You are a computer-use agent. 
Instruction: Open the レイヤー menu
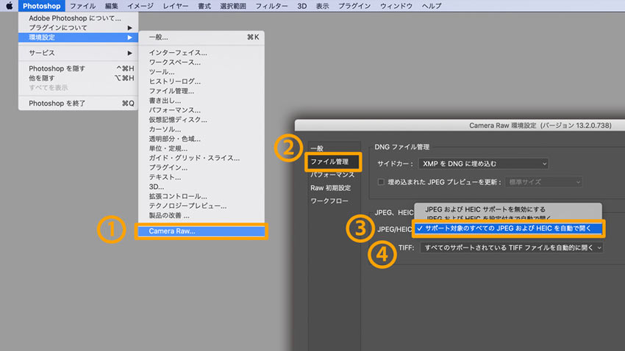pos(176,6)
